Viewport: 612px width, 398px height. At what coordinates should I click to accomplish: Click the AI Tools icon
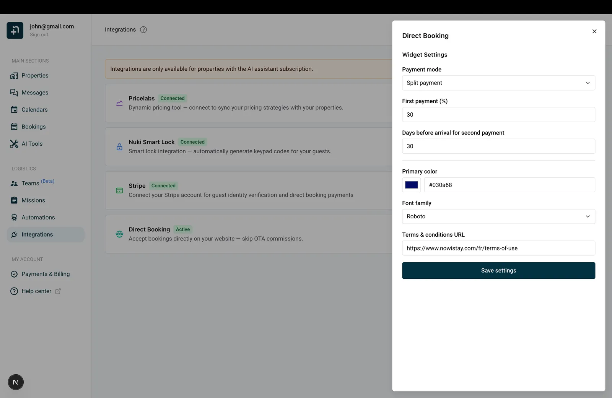[x=14, y=144]
